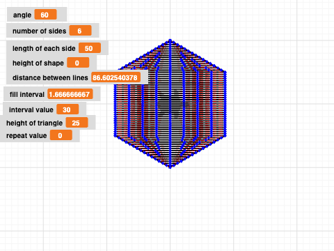Select the interval value 30

click(x=67, y=109)
